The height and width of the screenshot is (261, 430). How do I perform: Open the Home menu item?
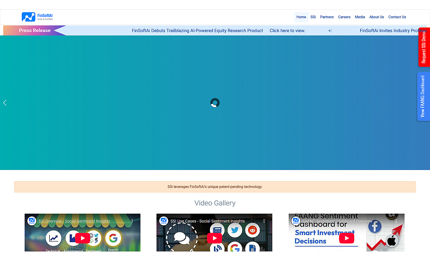coord(301,17)
